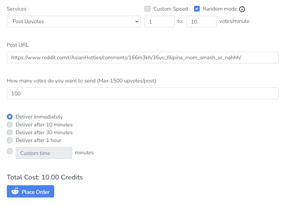Uncheck the Random mode checkbox

coord(197,9)
